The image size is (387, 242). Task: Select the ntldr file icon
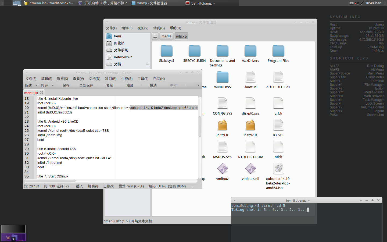278,147
